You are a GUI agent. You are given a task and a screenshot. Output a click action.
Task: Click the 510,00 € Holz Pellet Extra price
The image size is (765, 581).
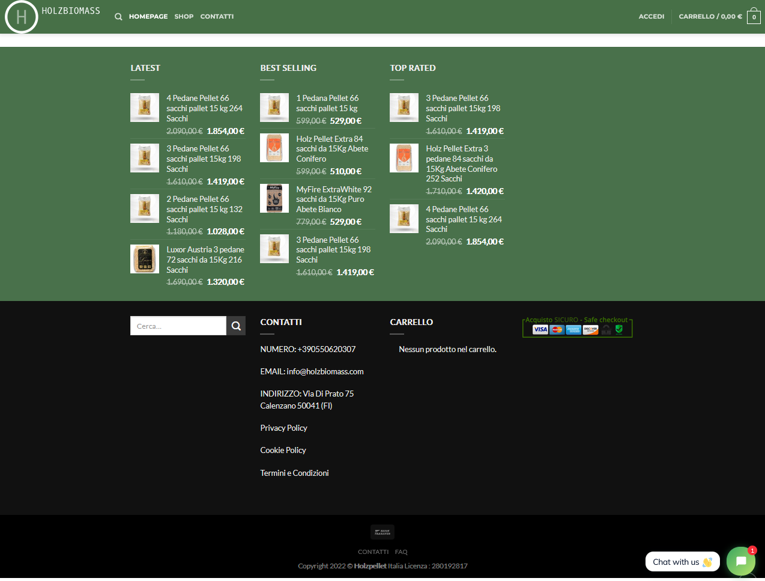pos(345,171)
